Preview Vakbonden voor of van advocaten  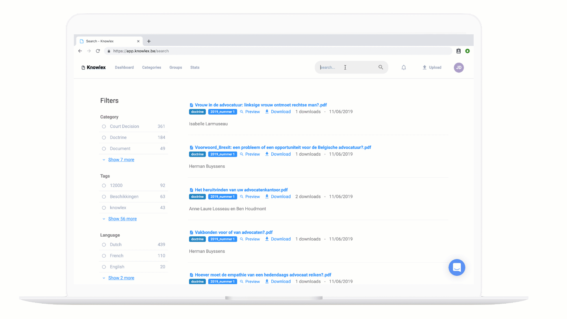pos(250,239)
